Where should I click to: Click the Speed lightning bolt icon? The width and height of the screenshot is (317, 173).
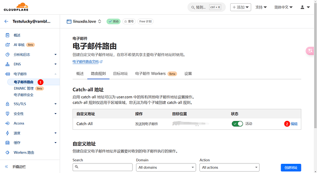[x=7, y=133]
